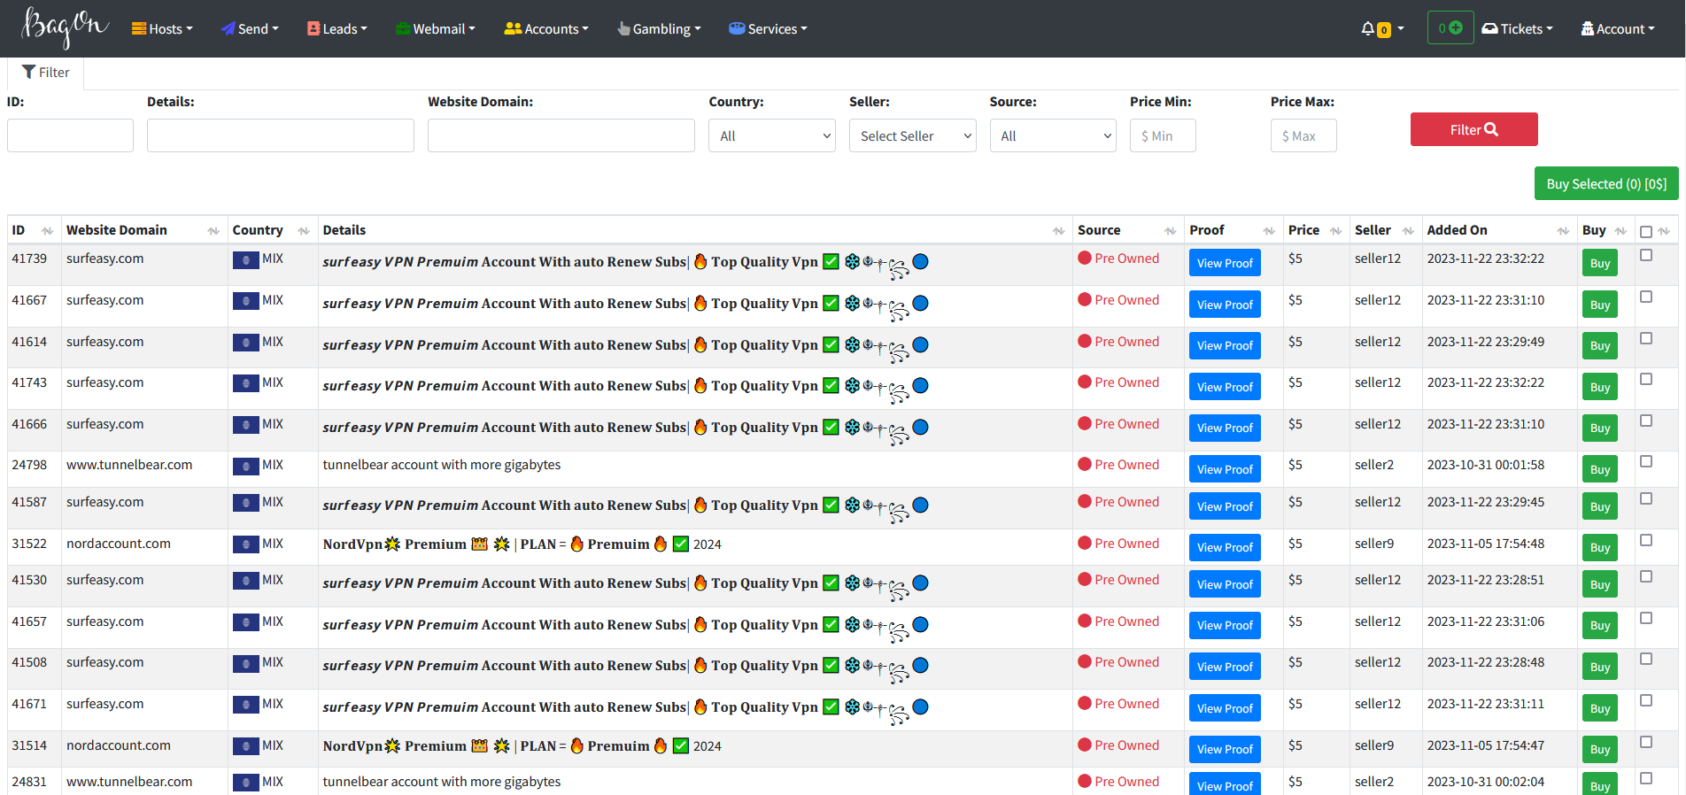Click the MIX flag in row 31522
This screenshot has height=795, width=1686.
pos(245,544)
